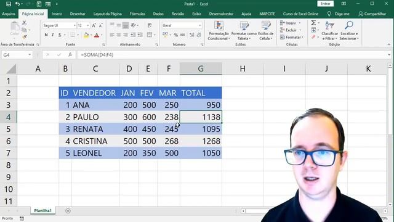Click the vertical scrollbar up arrow
Screen dimensions: 394x222
pyautogui.click(x=390, y=65)
